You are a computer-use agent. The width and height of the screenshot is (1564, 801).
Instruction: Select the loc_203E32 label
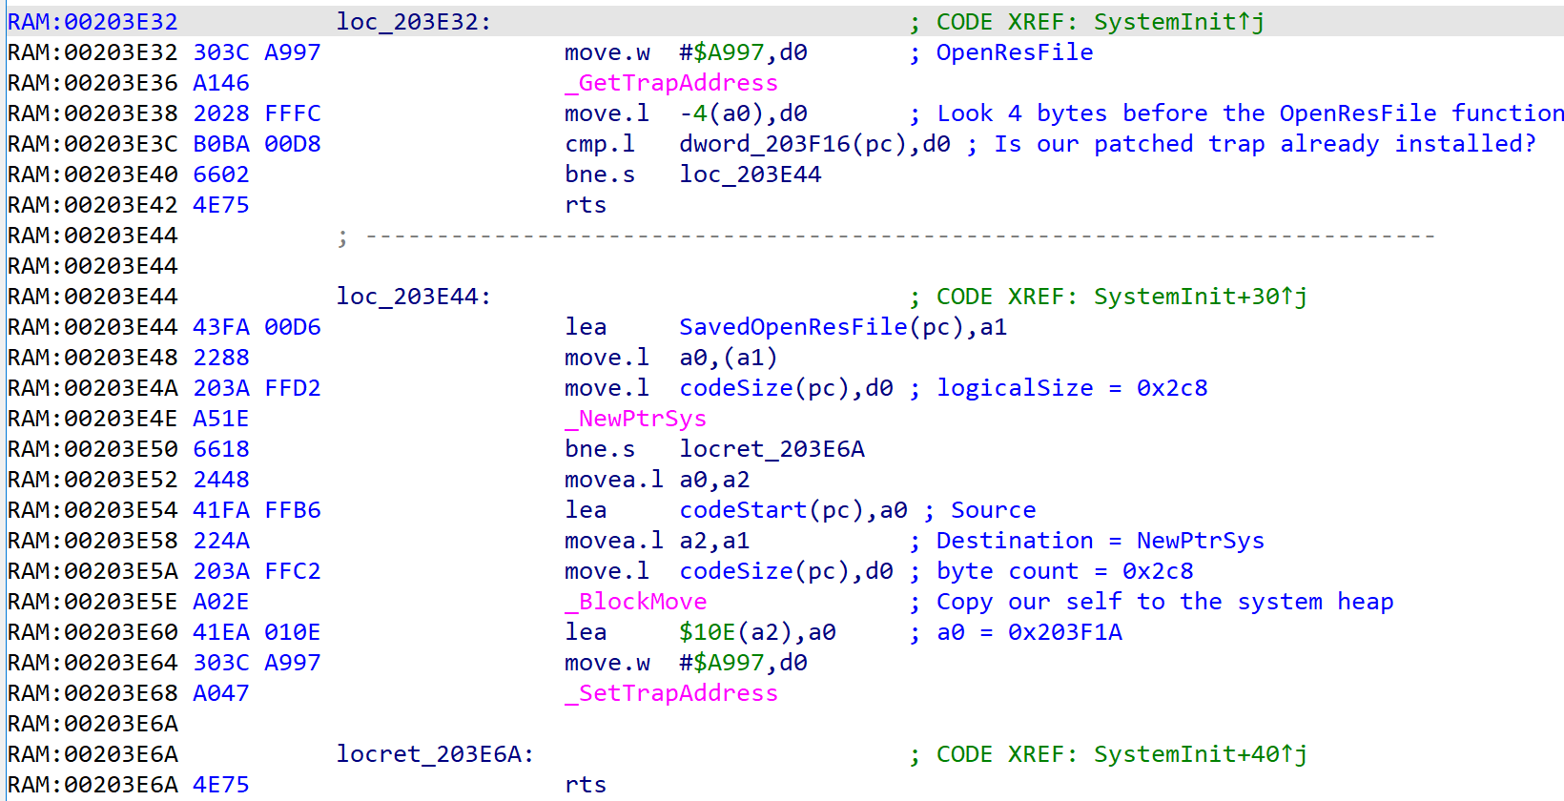[x=414, y=22]
